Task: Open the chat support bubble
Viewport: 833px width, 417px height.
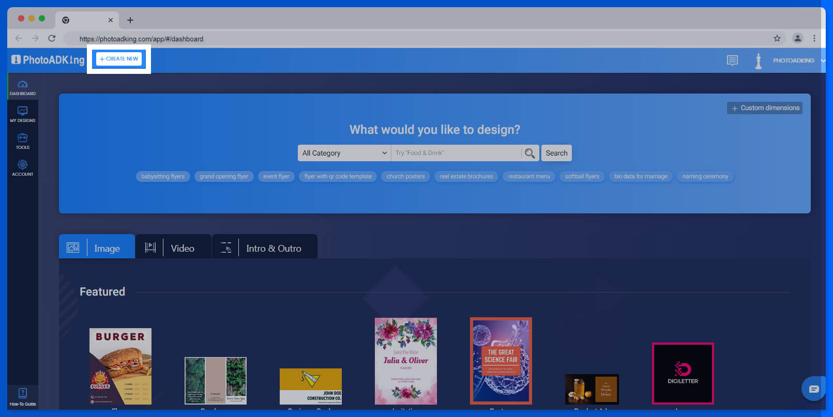Action: point(813,389)
